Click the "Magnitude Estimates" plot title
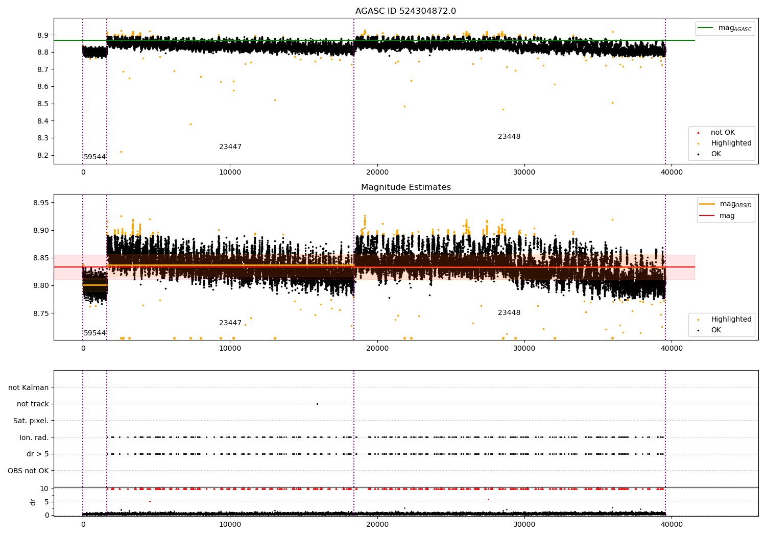 (x=405, y=187)
